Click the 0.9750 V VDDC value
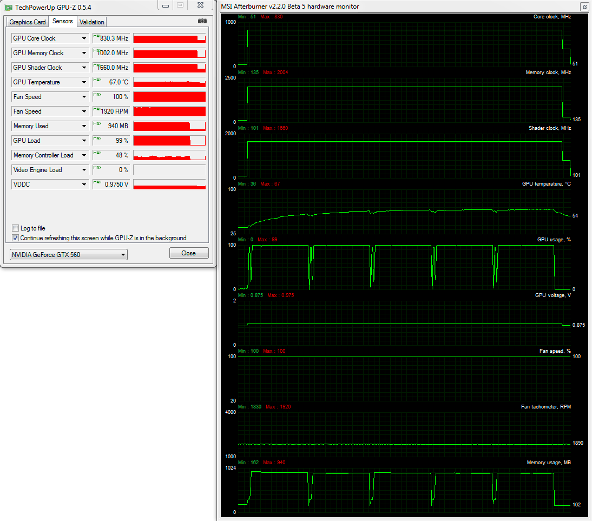The image size is (592, 521). coord(111,184)
